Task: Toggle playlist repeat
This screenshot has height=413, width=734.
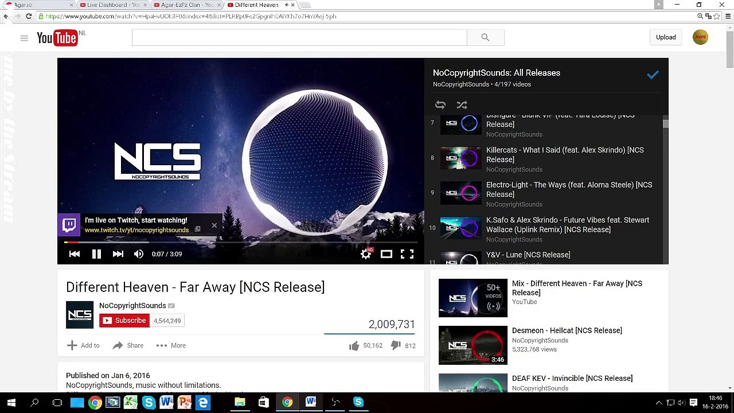Action: [x=440, y=105]
